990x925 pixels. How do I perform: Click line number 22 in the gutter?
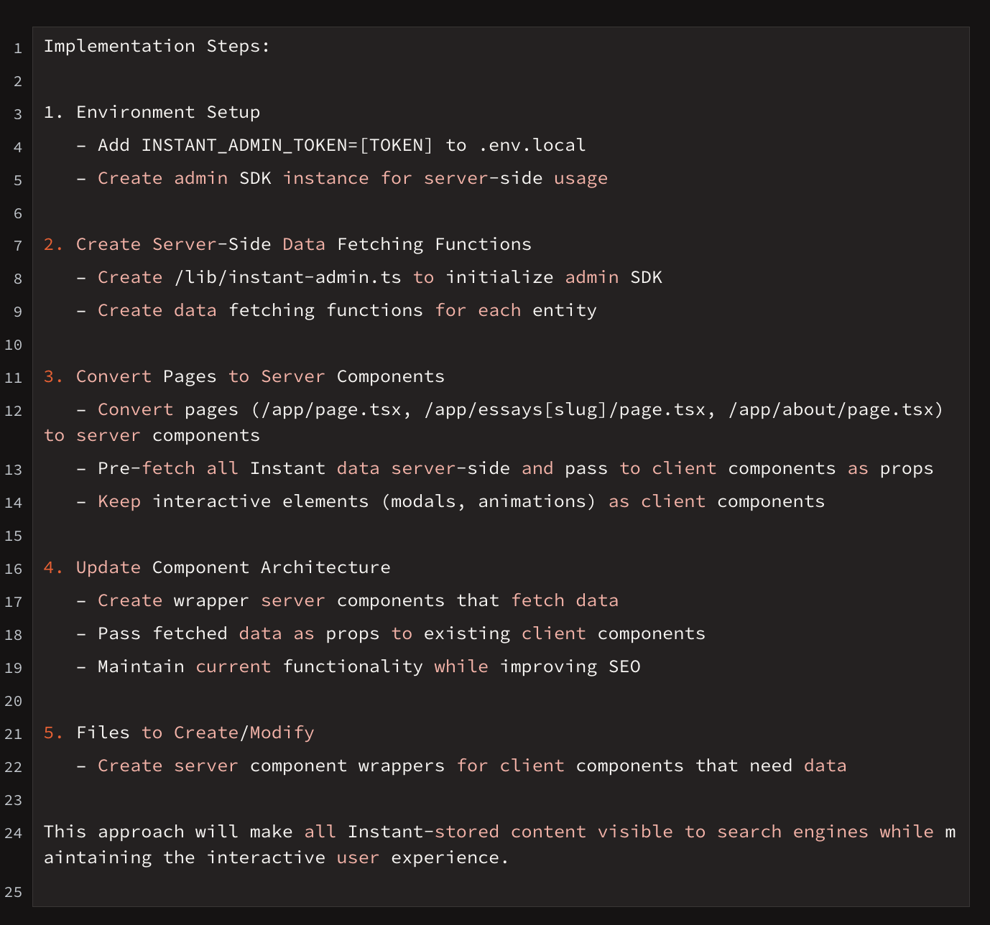14,768
